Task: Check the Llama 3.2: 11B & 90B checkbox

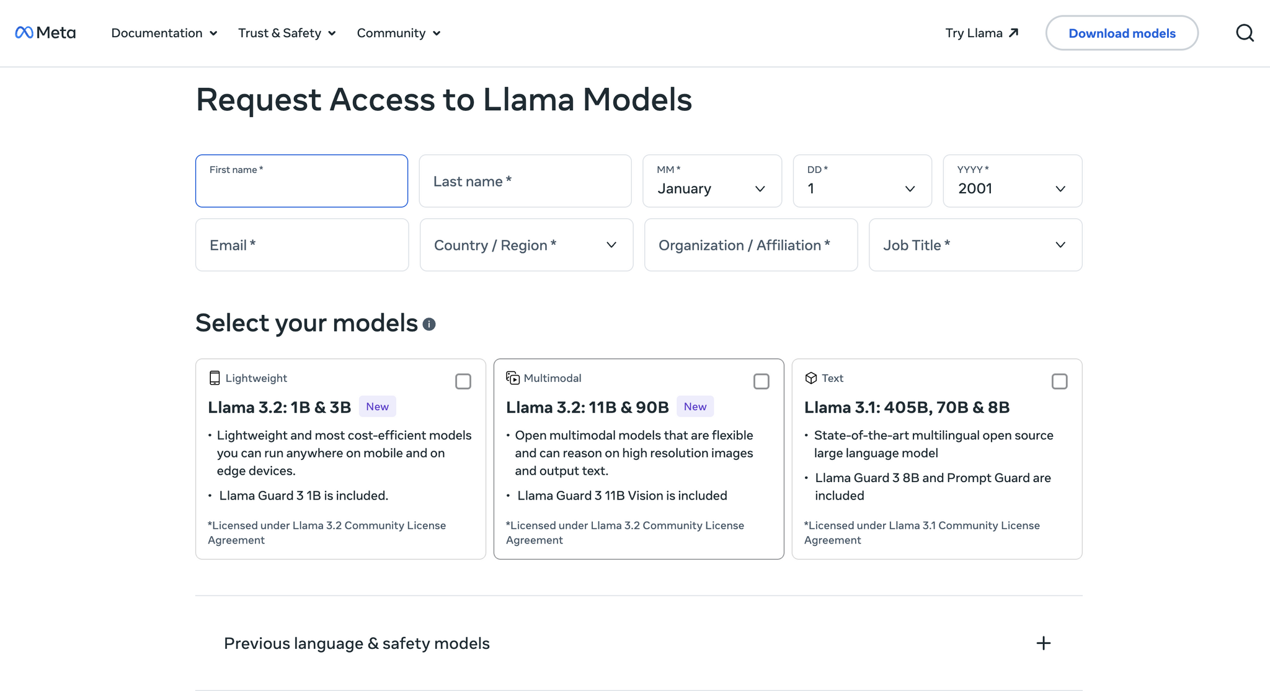Action: 762,381
